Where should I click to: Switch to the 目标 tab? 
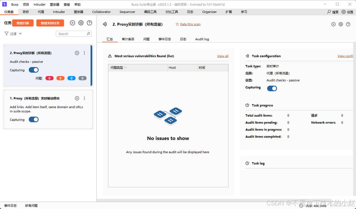[x=26, y=12]
